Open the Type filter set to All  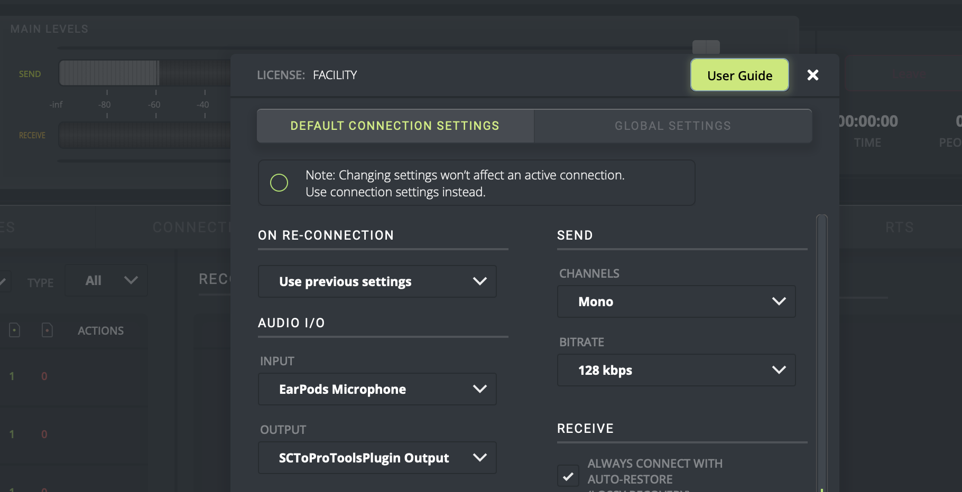tap(106, 280)
